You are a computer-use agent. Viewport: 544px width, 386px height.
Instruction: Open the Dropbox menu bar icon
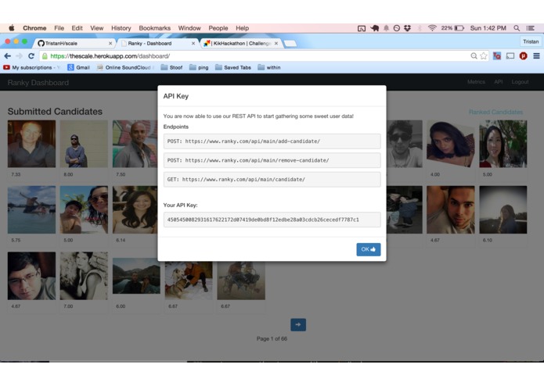coord(407,28)
